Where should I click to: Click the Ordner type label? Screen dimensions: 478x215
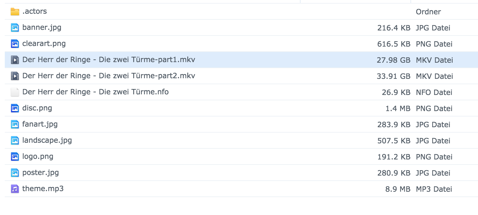[428, 12]
